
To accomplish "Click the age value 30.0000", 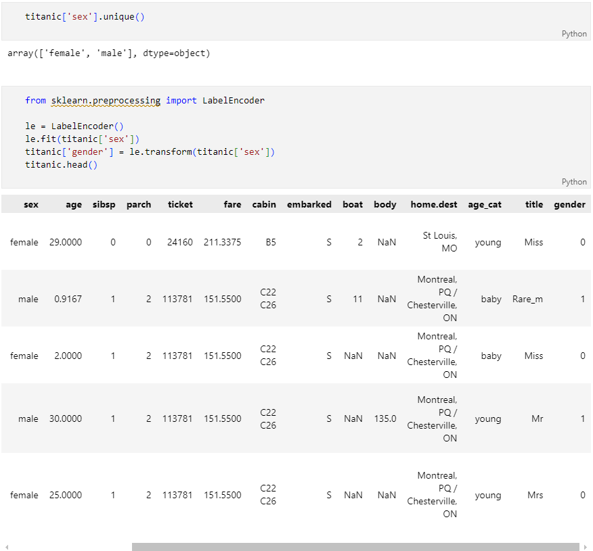I will click(x=66, y=418).
